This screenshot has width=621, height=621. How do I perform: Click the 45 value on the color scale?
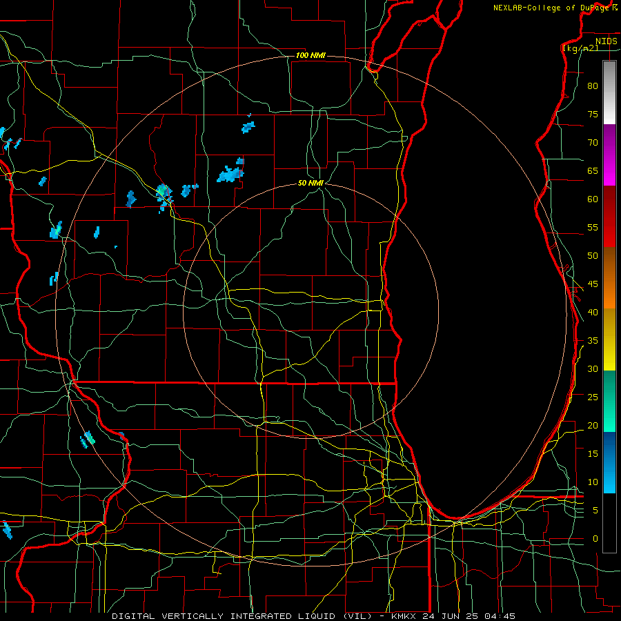pos(593,284)
